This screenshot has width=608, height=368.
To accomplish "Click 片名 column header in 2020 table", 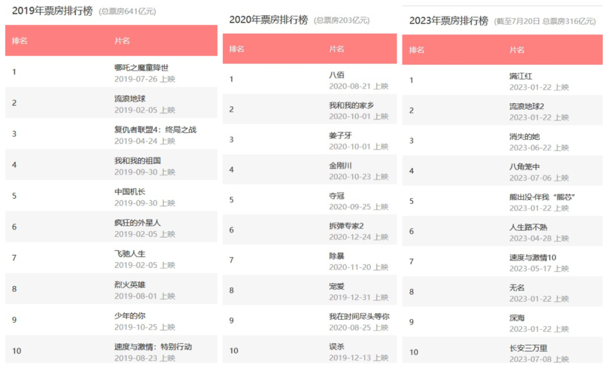I will [337, 49].
